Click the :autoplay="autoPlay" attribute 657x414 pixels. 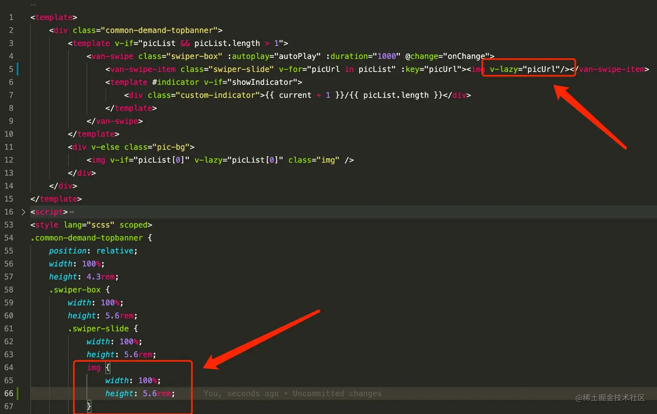(x=274, y=56)
